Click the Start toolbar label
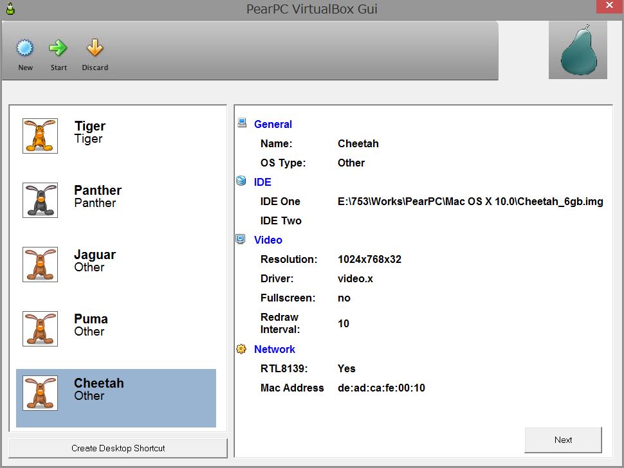The image size is (624, 468). pos(59,67)
